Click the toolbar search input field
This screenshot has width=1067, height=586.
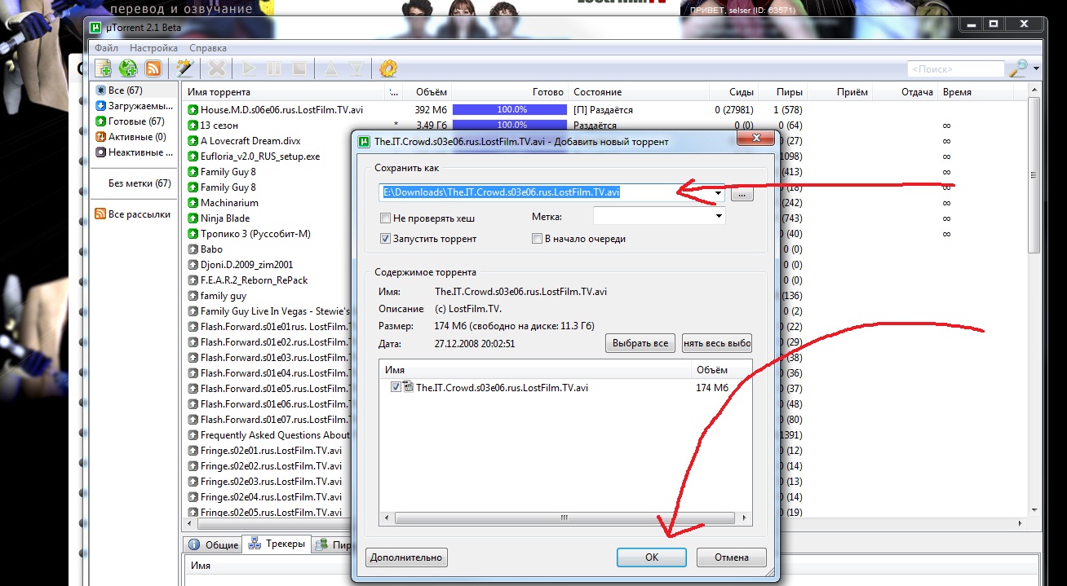(955, 69)
